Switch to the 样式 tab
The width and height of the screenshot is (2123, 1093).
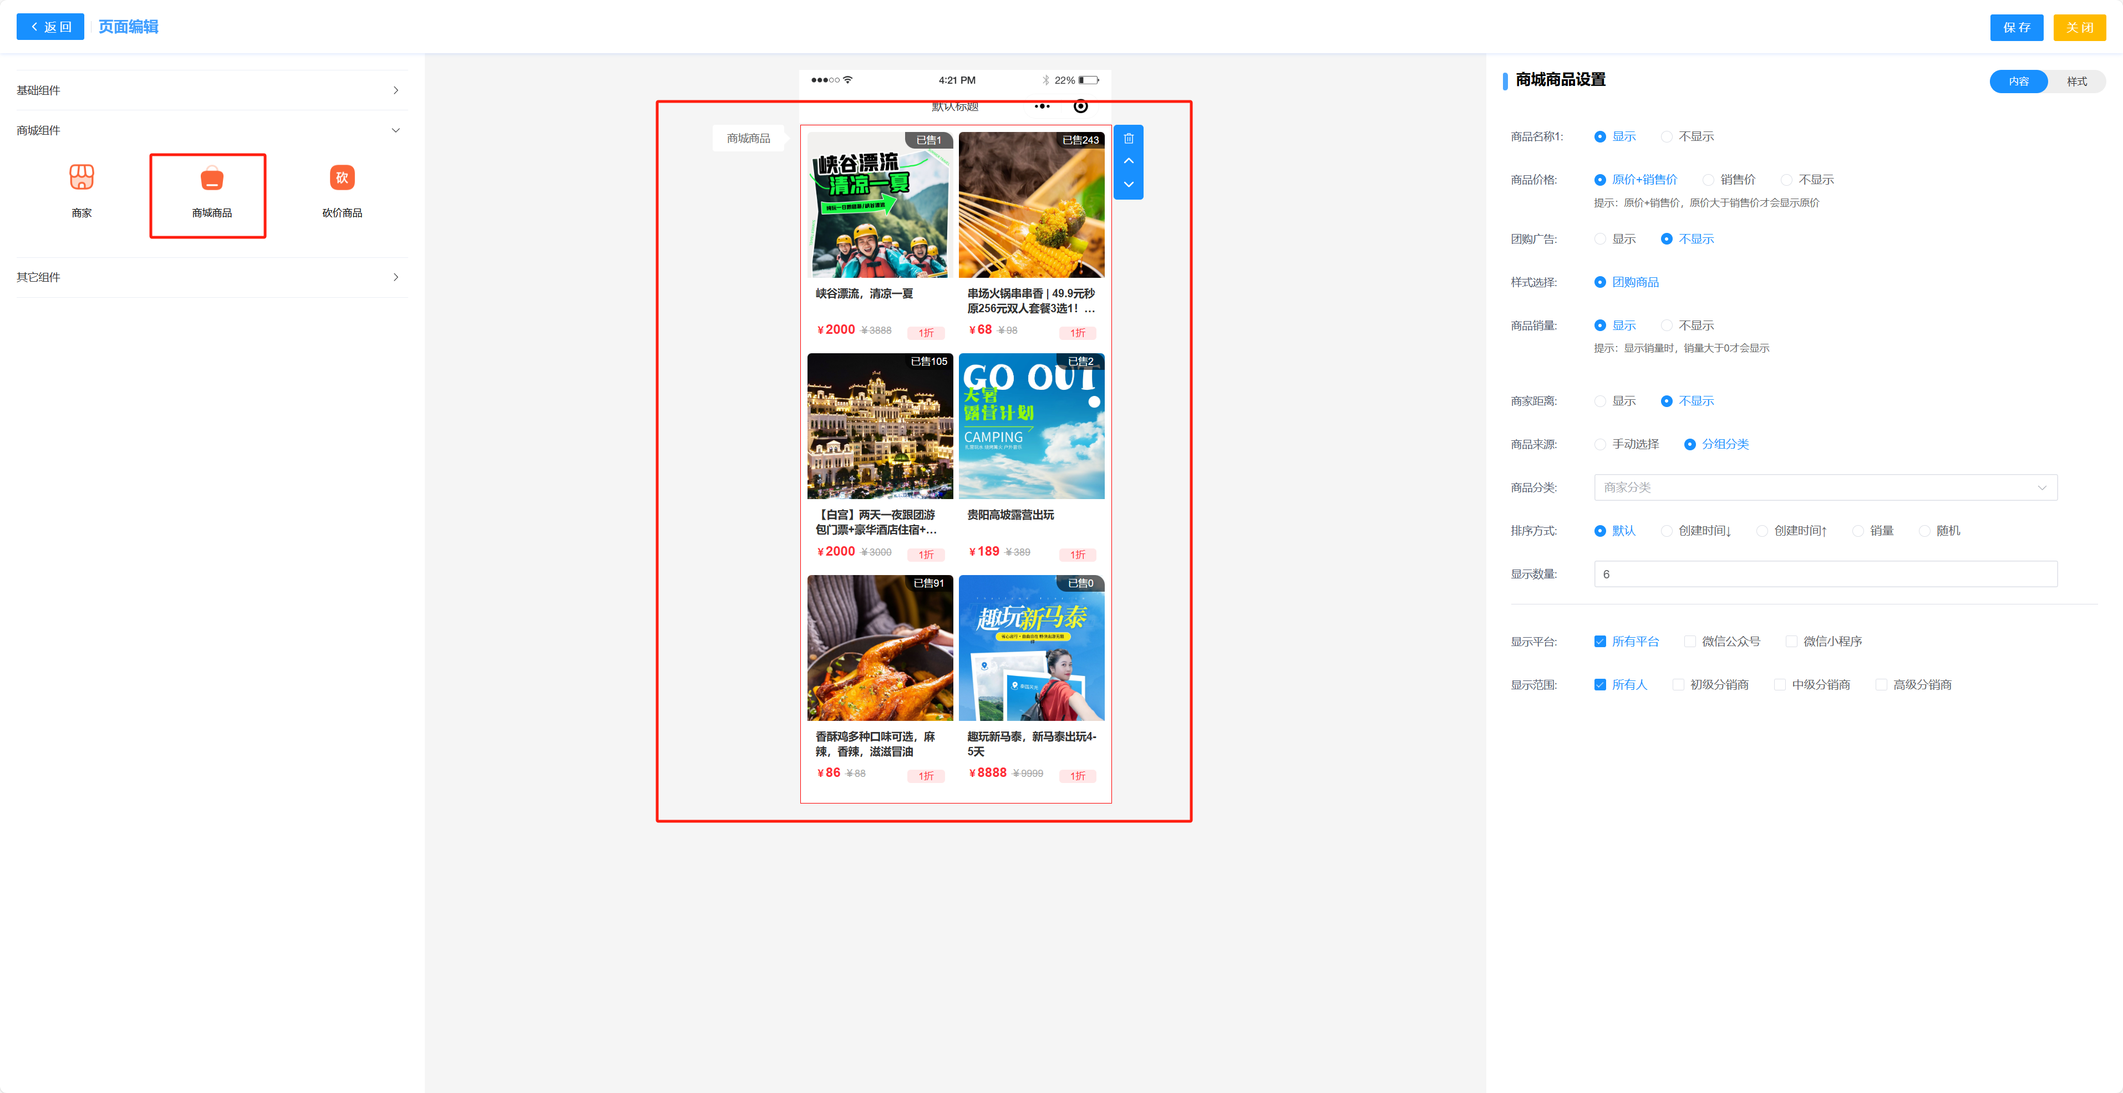tap(2076, 82)
